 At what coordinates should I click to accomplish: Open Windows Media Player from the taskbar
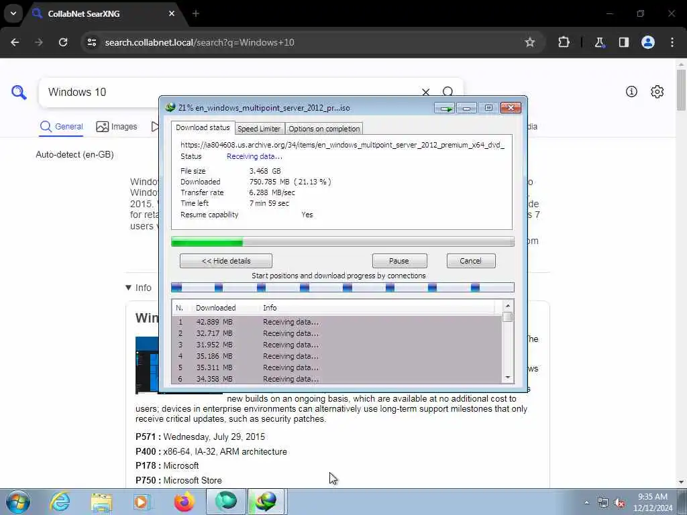(142, 502)
